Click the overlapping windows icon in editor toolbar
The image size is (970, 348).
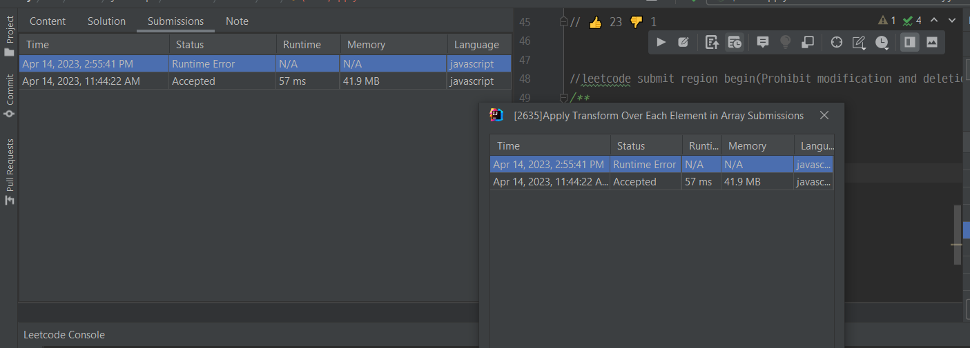(x=807, y=43)
